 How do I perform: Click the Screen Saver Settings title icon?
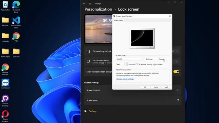pyautogui.click(x=114, y=16)
